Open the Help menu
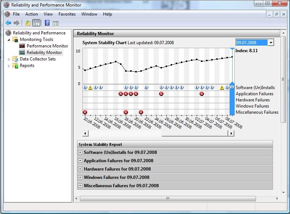Viewport: 290px width, 214px height. coord(107,14)
